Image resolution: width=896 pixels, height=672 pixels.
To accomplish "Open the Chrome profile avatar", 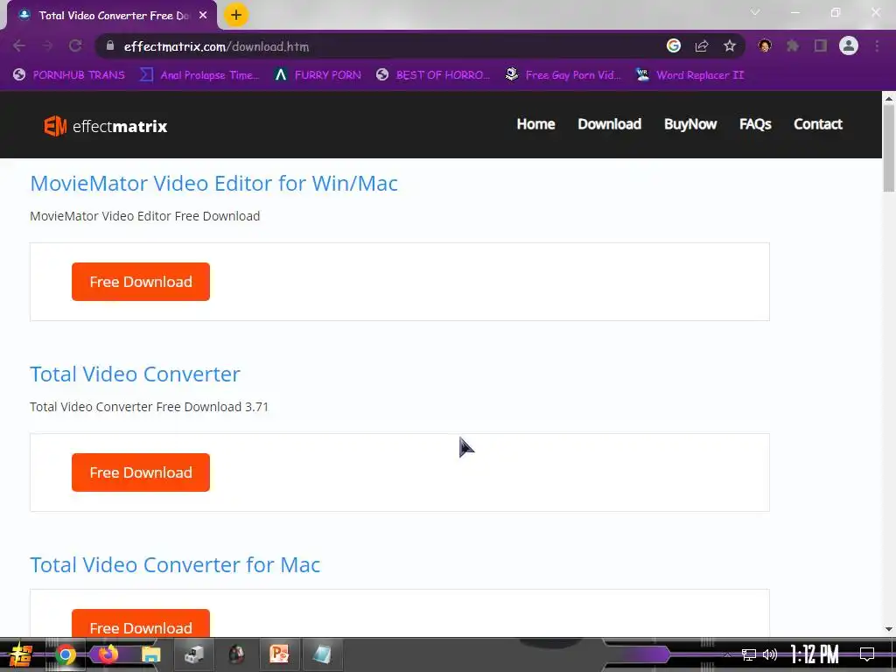I will pyautogui.click(x=849, y=45).
